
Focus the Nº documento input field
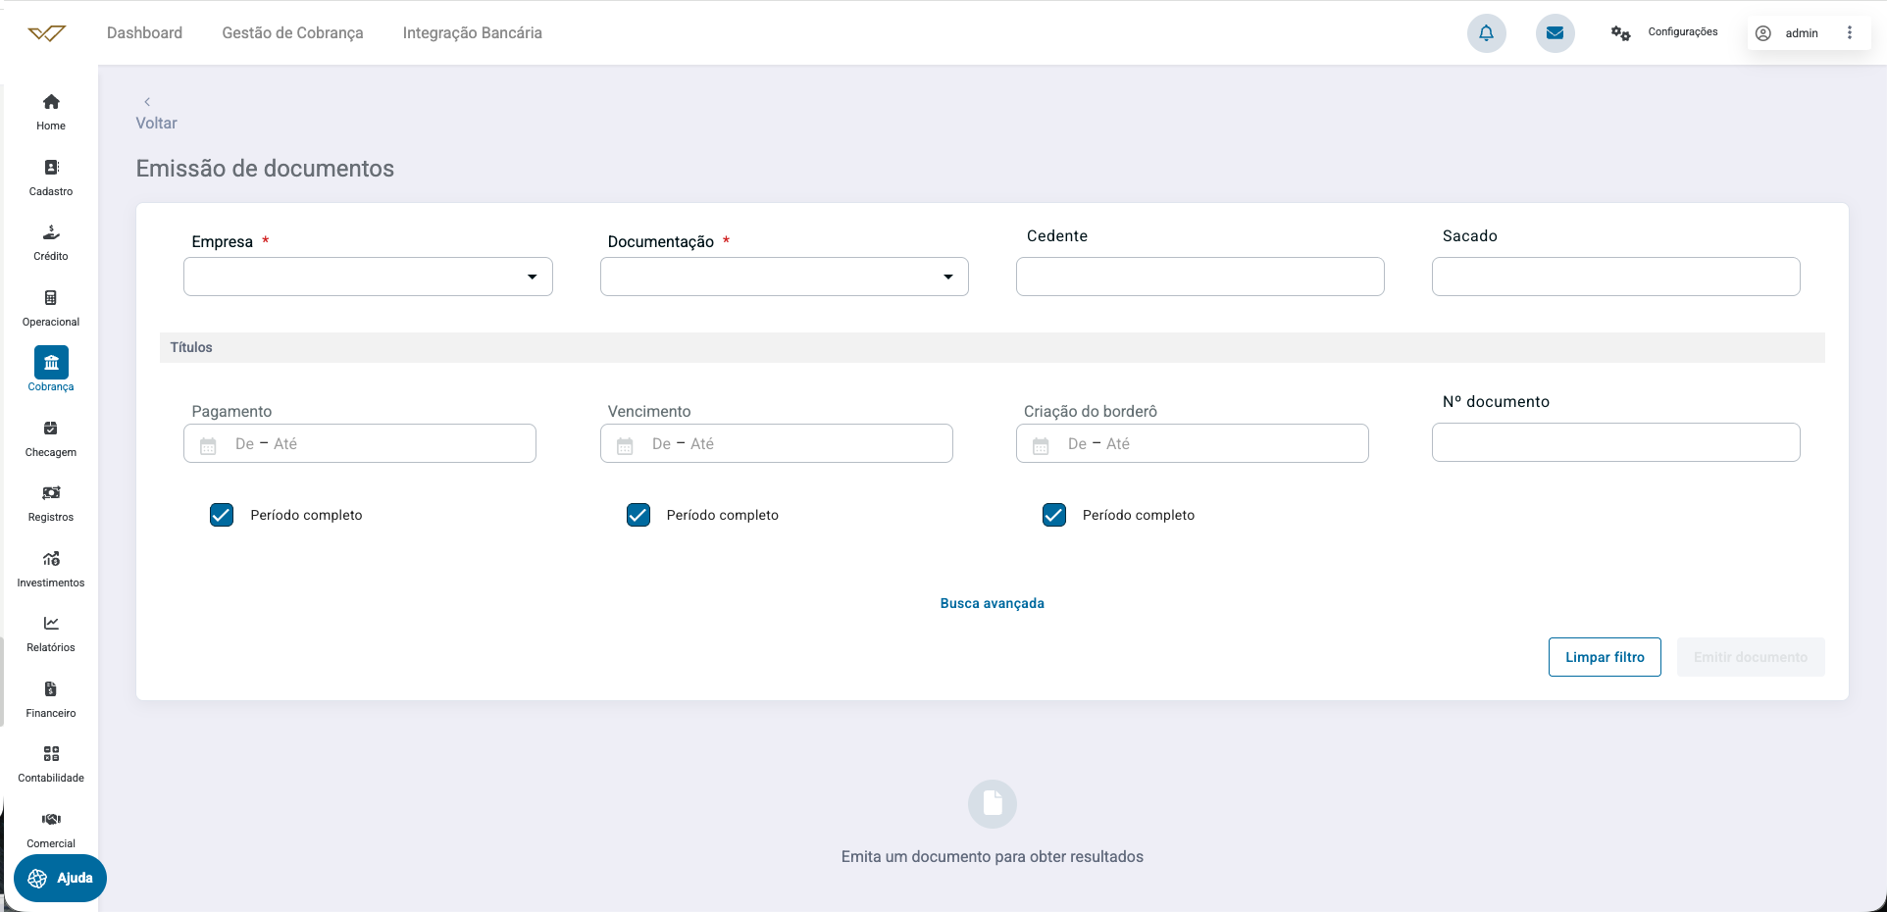point(1616,442)
